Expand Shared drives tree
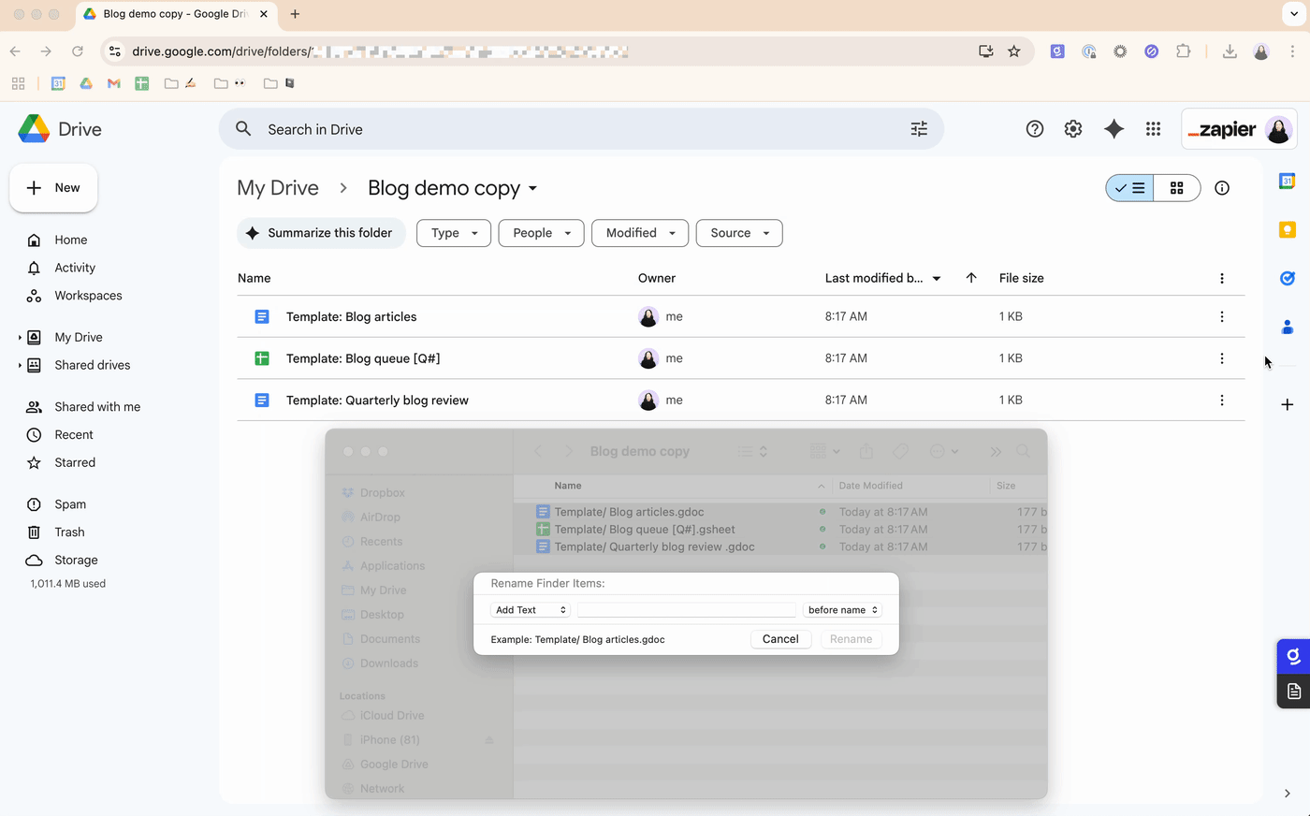The image size is (1310, 816). click(20, 366)
